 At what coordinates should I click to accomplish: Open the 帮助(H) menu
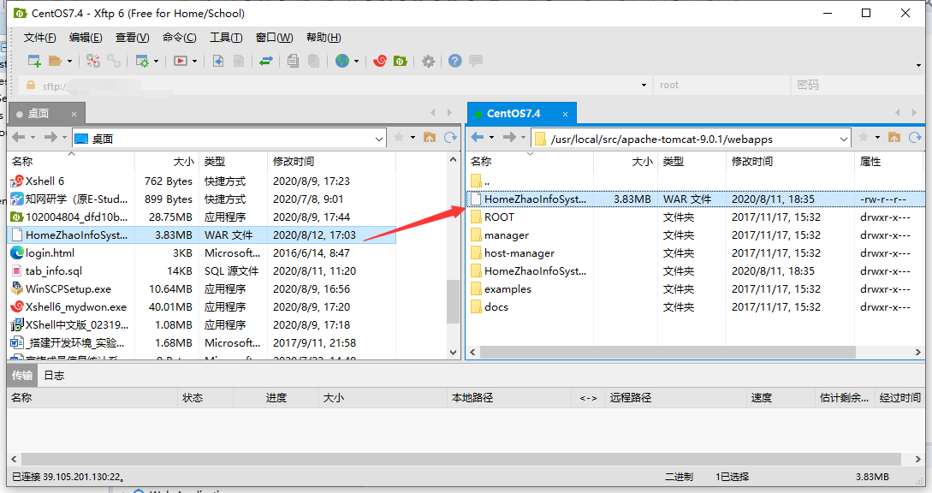click(x=324, y=38)
